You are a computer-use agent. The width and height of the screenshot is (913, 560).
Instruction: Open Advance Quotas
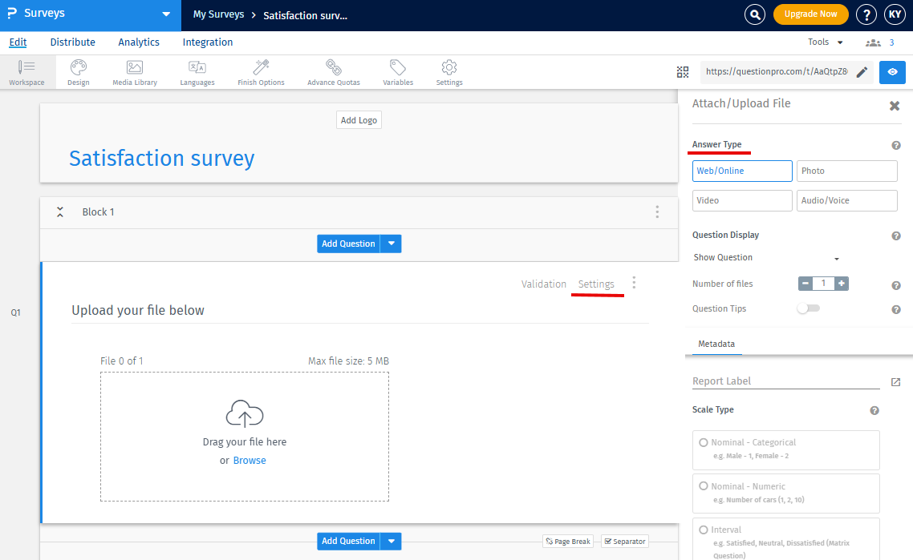click(333, 71)
